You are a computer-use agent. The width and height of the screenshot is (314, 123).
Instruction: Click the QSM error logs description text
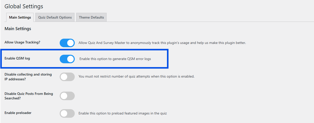point(115,59)
